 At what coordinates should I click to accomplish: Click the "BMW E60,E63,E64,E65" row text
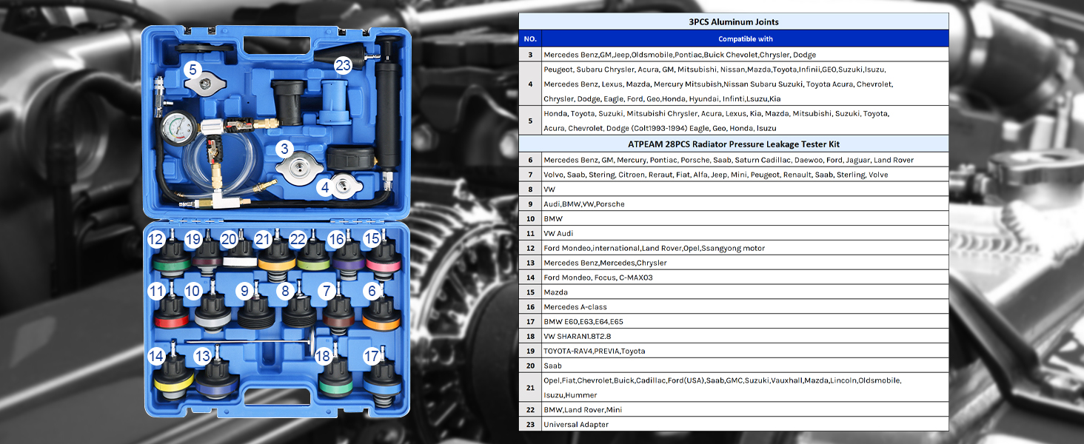tap(583, 322)
